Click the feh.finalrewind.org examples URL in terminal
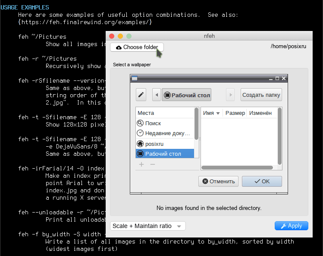This screenshot has width=323, height=256. 85,22
